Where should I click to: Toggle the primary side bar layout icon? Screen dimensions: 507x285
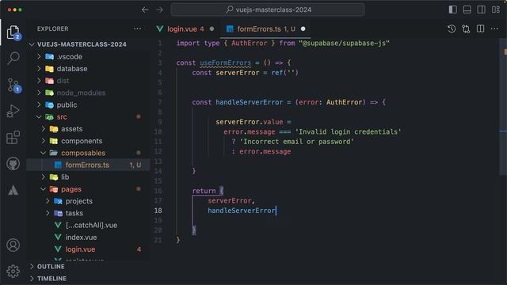(452, 9)
